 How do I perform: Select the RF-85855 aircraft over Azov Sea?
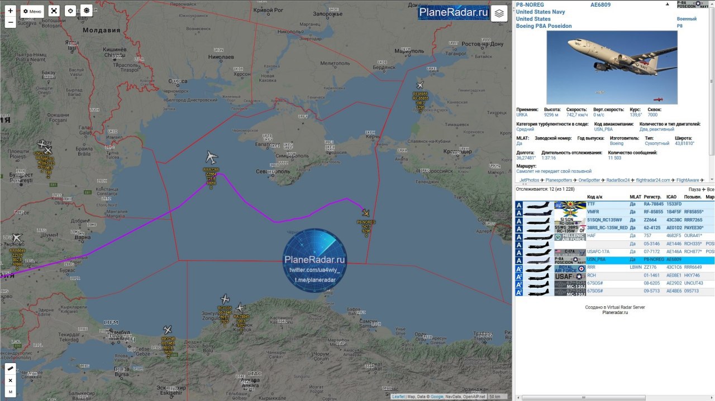[420, 85]
